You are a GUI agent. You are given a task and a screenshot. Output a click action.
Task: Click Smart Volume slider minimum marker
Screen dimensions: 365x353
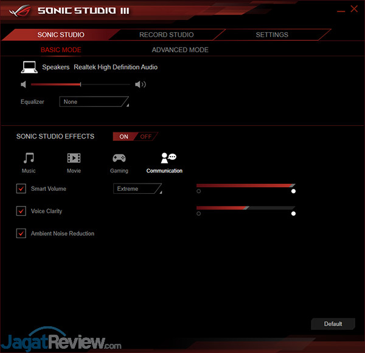point(198,191)
